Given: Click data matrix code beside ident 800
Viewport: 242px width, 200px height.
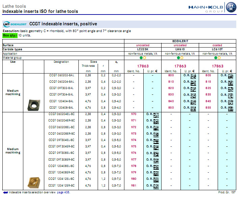Looking at the screenshot, I should (x=193, y=76).
